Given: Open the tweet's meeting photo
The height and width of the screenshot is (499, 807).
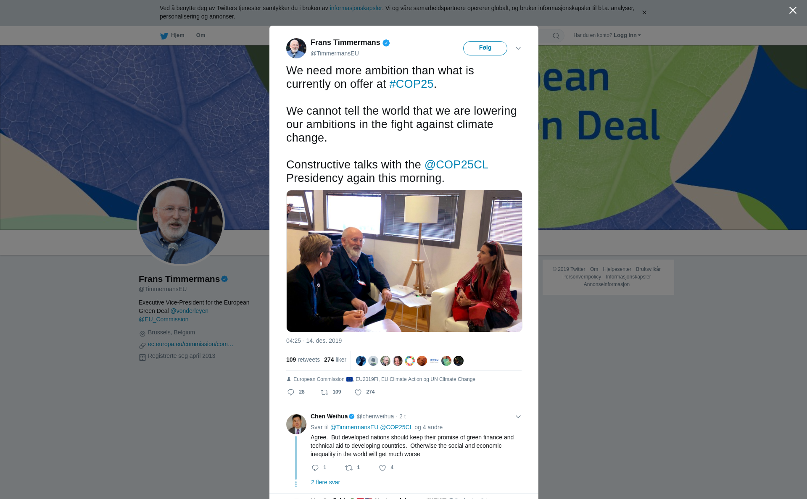Looking at the screenshot, I should 404,261.
